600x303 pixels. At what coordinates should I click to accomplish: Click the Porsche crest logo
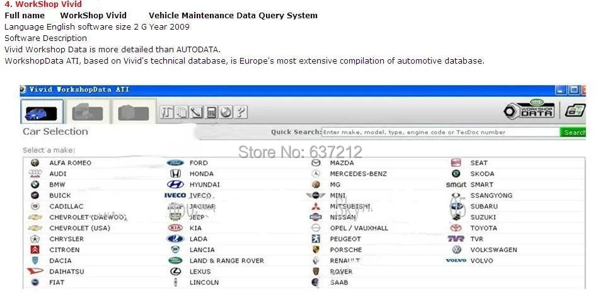tap(316, 249)
